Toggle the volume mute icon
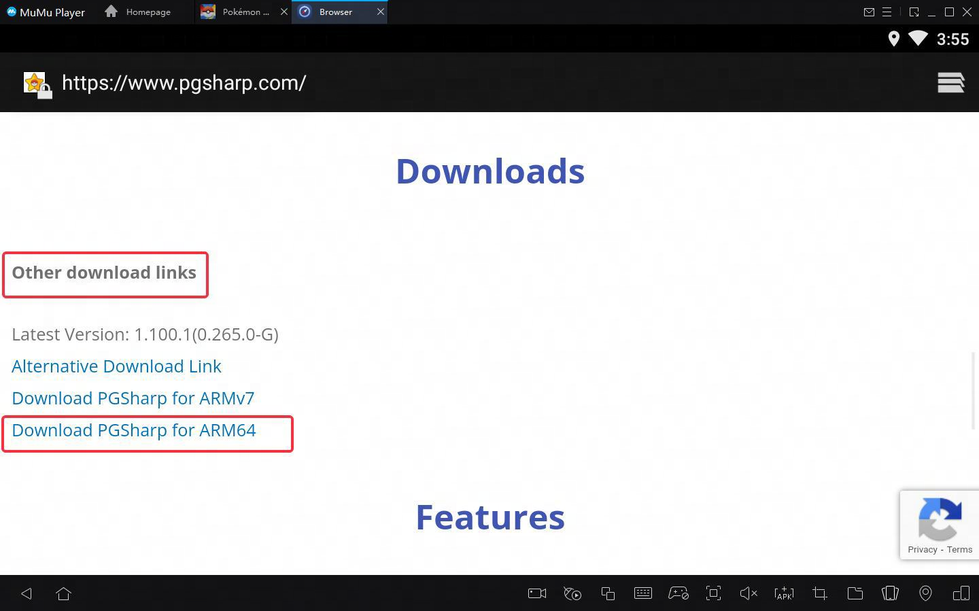 [749, 593]
